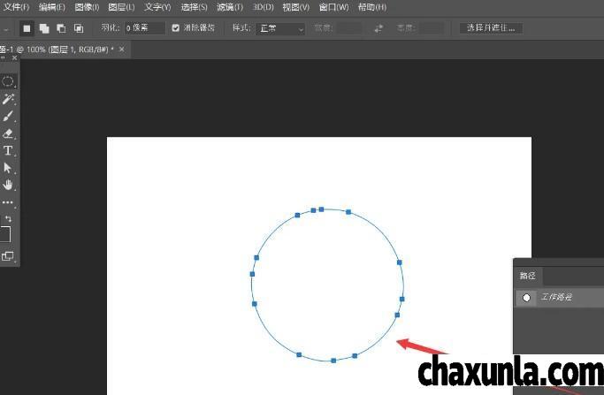Image resolution: width=604 pixels, height=395 pixels.
Task: Expand the tool preset picker arrow
Action: (x=6, y=28)
